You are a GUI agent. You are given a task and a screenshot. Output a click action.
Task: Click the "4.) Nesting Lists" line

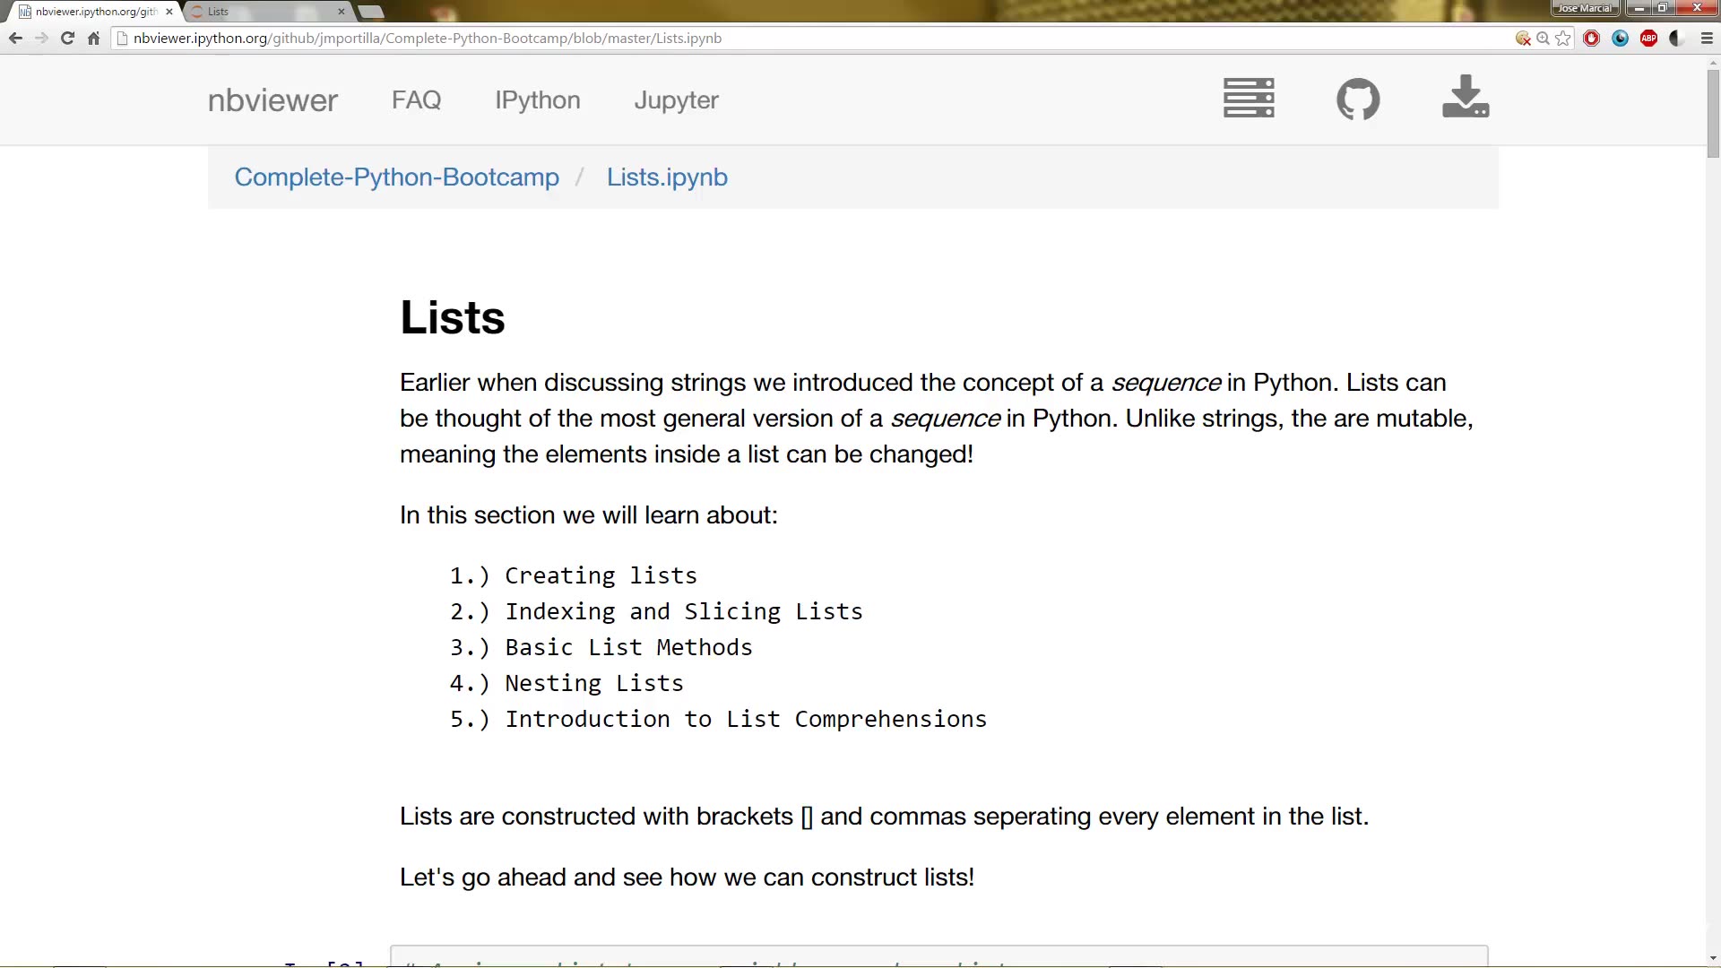566,683
